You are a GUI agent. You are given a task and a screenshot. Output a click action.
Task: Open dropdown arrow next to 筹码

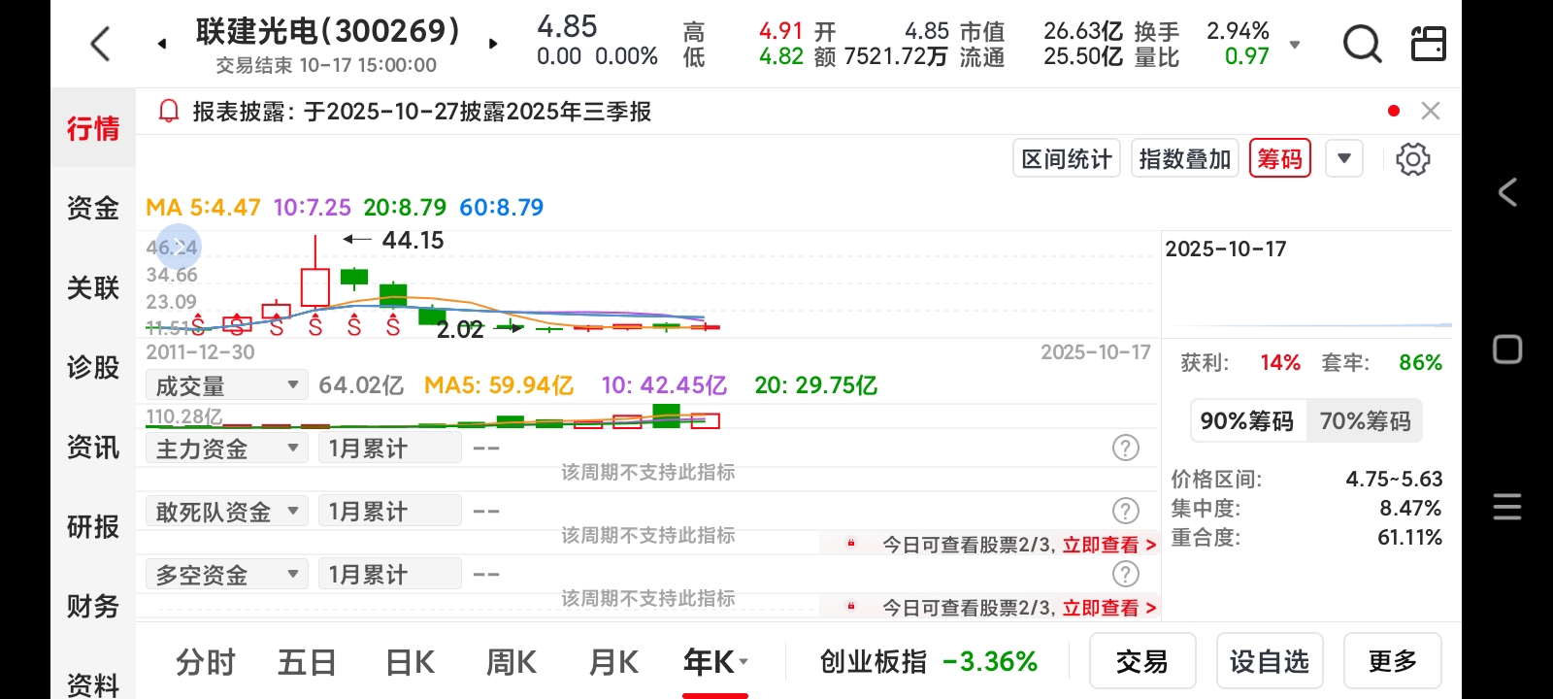1344,158
